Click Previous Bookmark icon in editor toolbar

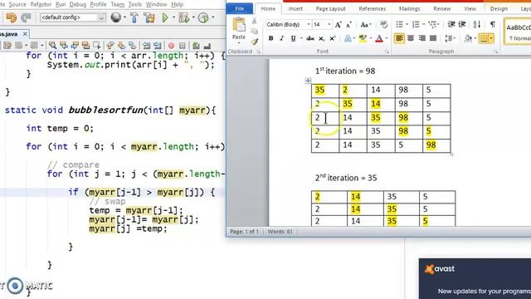[x=110, y=45]
